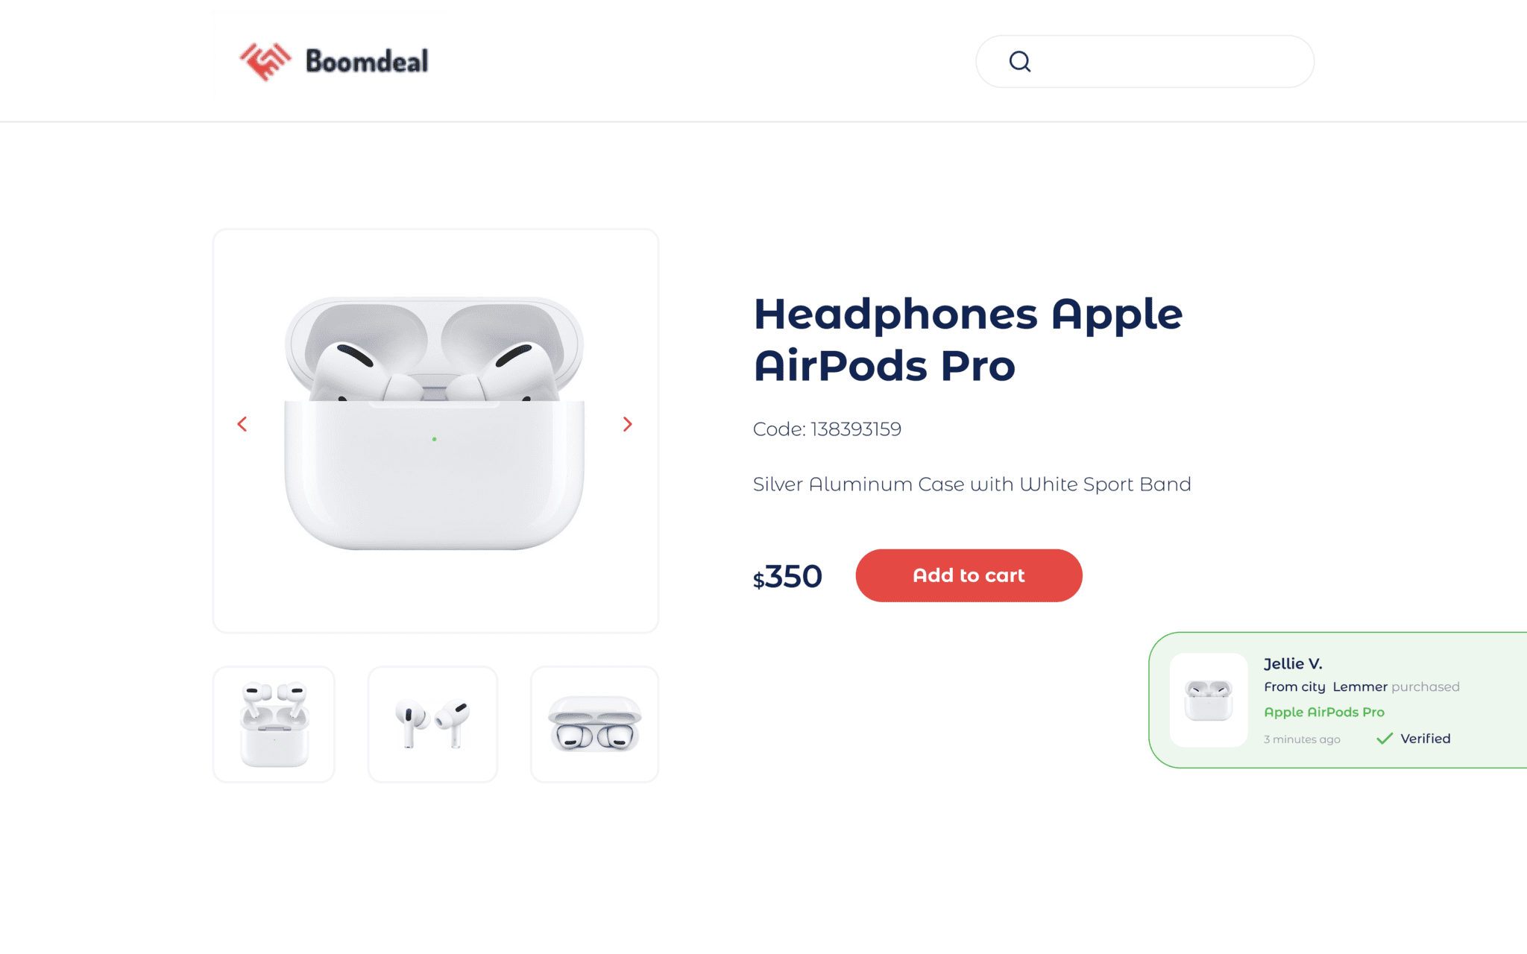Click the magnifying glass search icon
This screenshot has height=954, width=1527.
1020,61
